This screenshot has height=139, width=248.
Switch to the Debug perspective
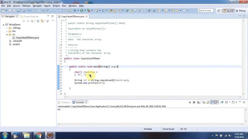click(x=241, y=11)
